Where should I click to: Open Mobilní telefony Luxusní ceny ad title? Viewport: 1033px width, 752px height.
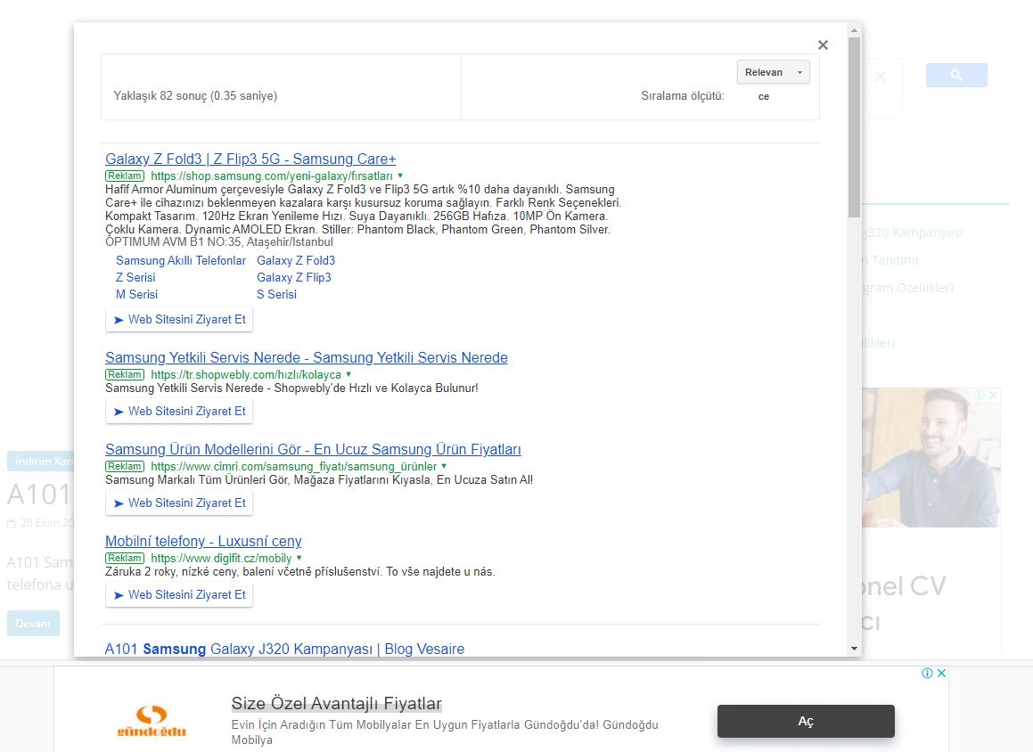point(203,542)
